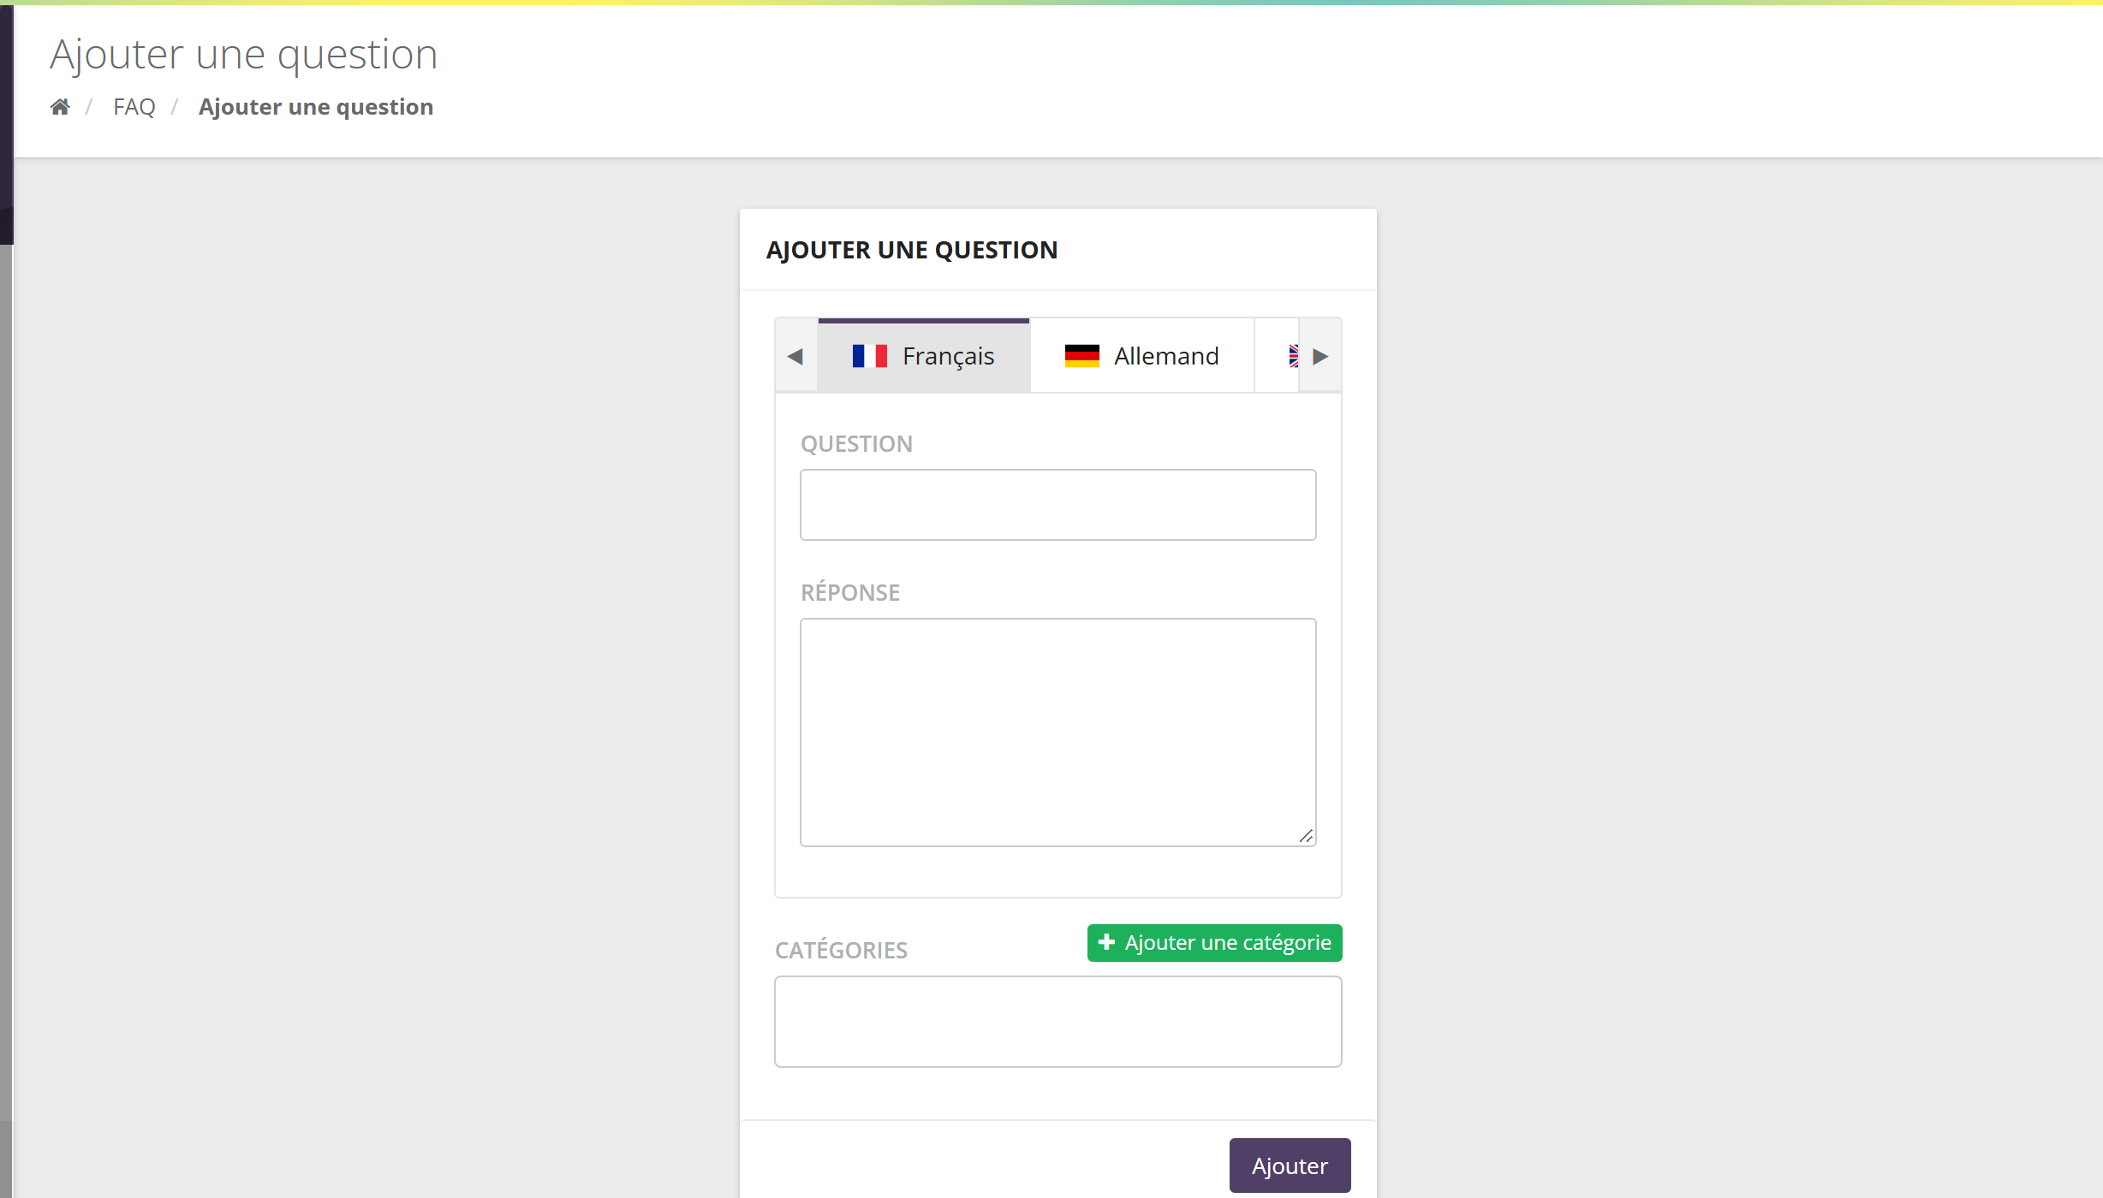Image resolution: width=2103 pixels, height=1198 pixels.
Task: Click the Réponse textarea resize handle
Action: [x=1306, y=836]
